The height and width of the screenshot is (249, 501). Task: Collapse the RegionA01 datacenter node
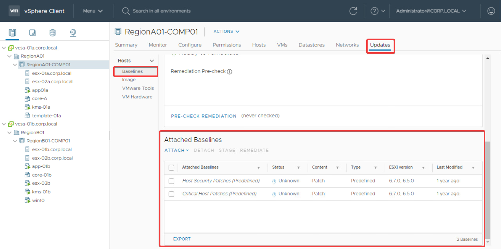pyautogui.click(x=10, y=56)
